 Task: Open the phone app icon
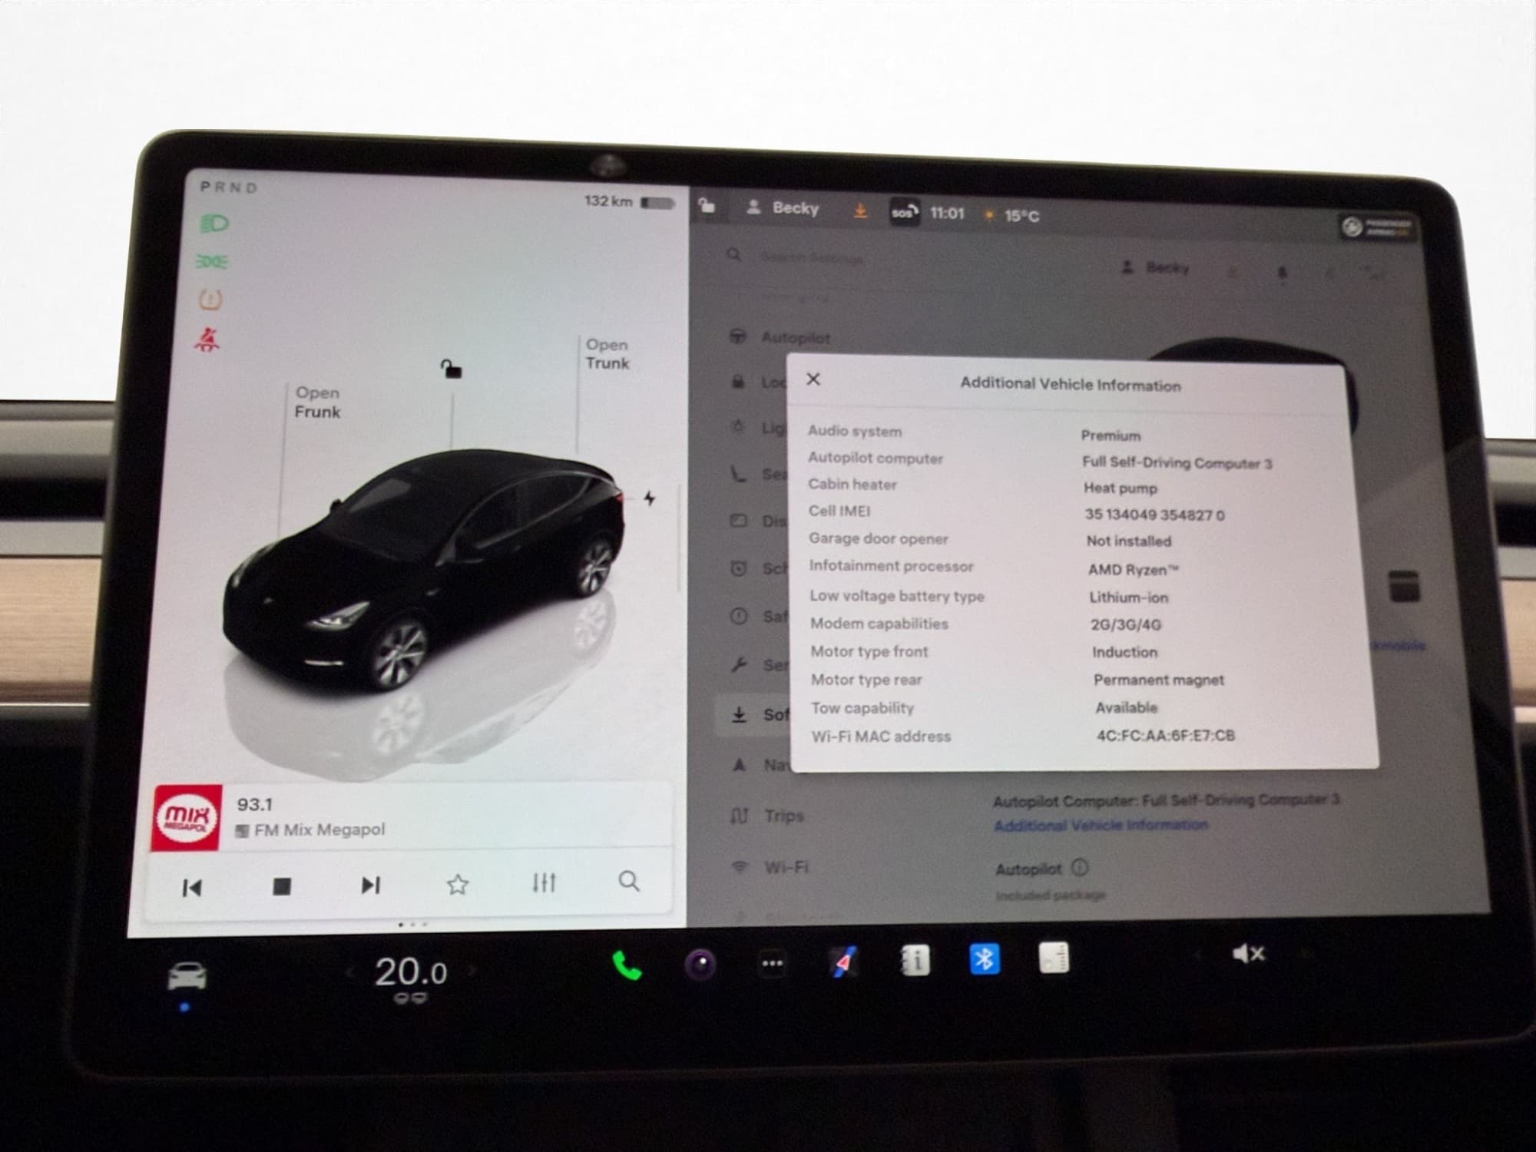pos(627,965)
